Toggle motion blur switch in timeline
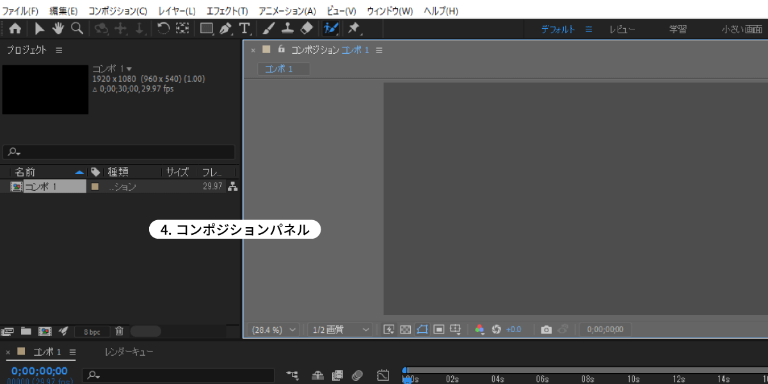 (357, 375)
